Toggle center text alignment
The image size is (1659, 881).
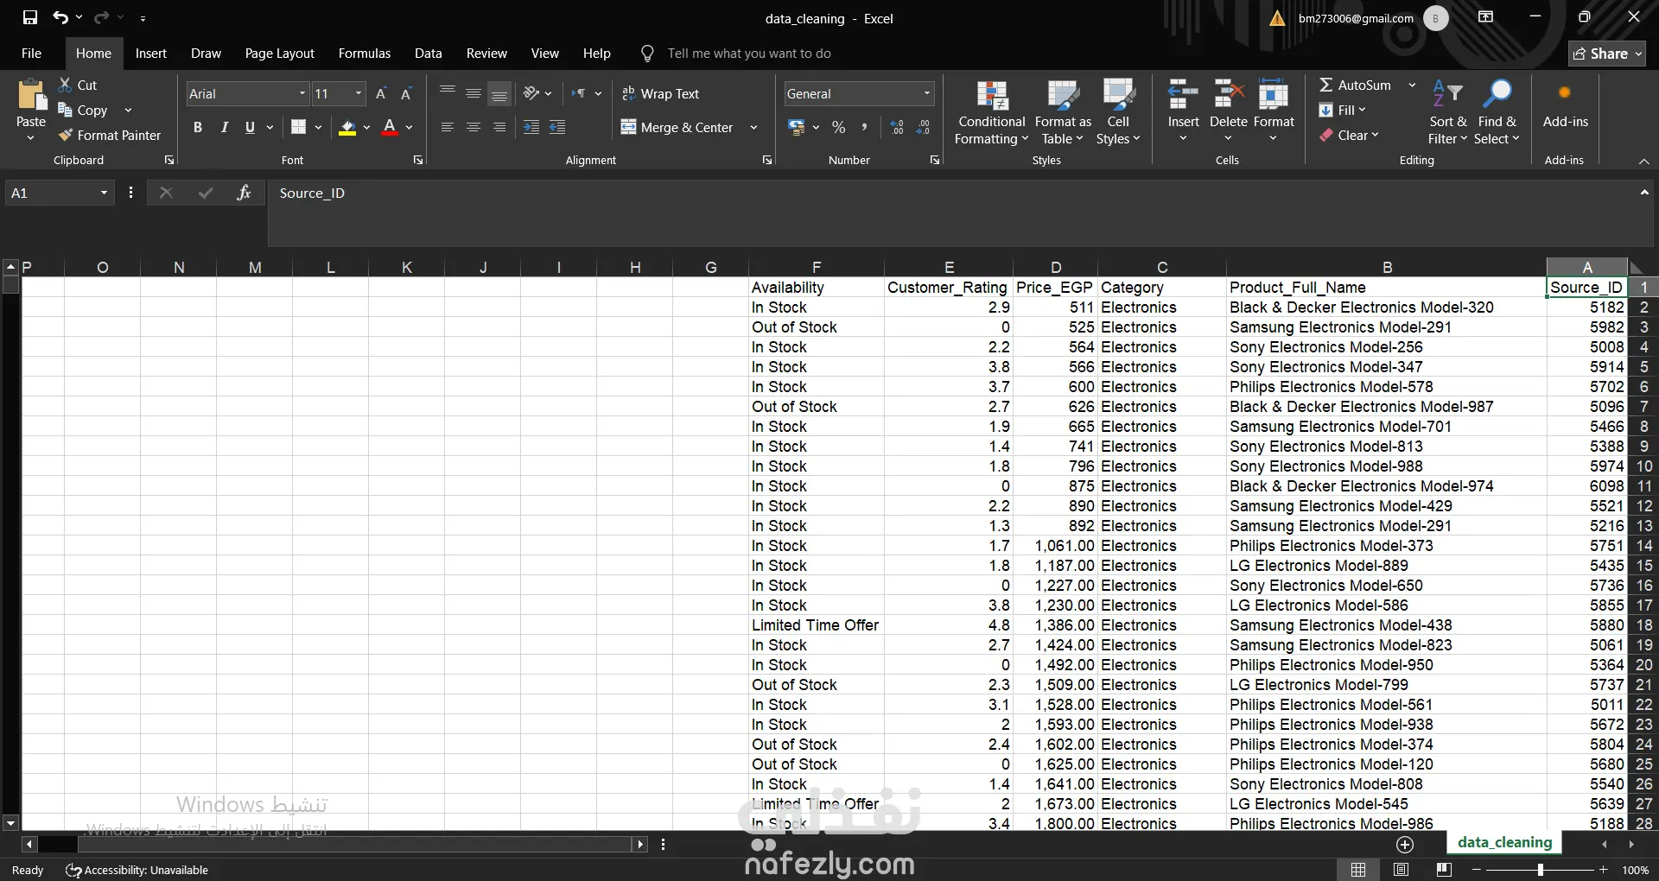pos(474,127)
